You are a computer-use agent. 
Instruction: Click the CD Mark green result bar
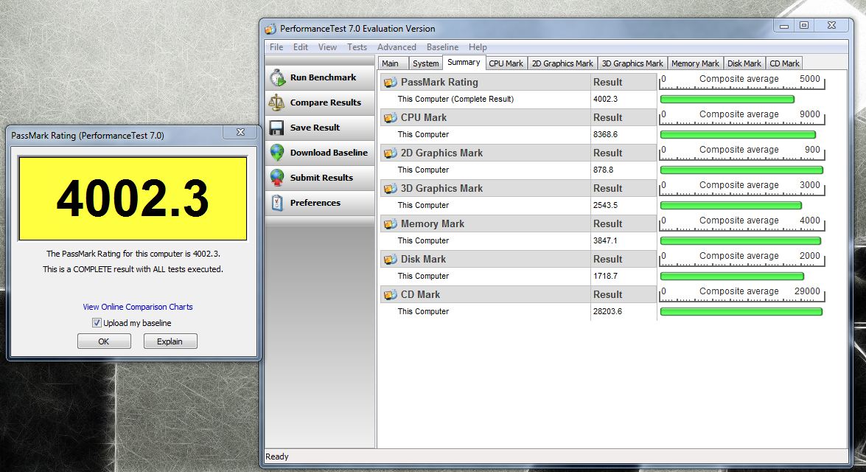coord(741,312)
